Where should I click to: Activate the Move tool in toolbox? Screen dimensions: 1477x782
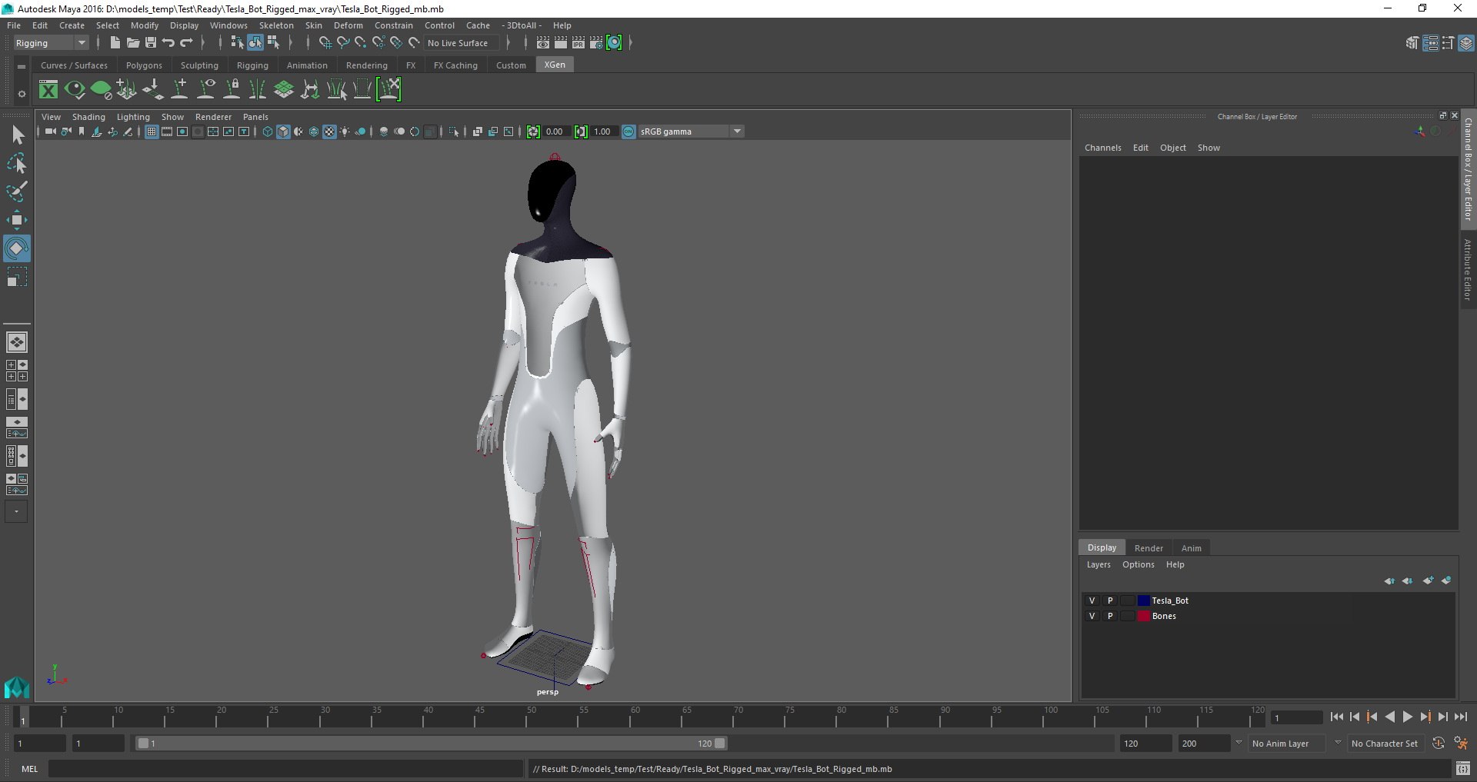point(17,220)
